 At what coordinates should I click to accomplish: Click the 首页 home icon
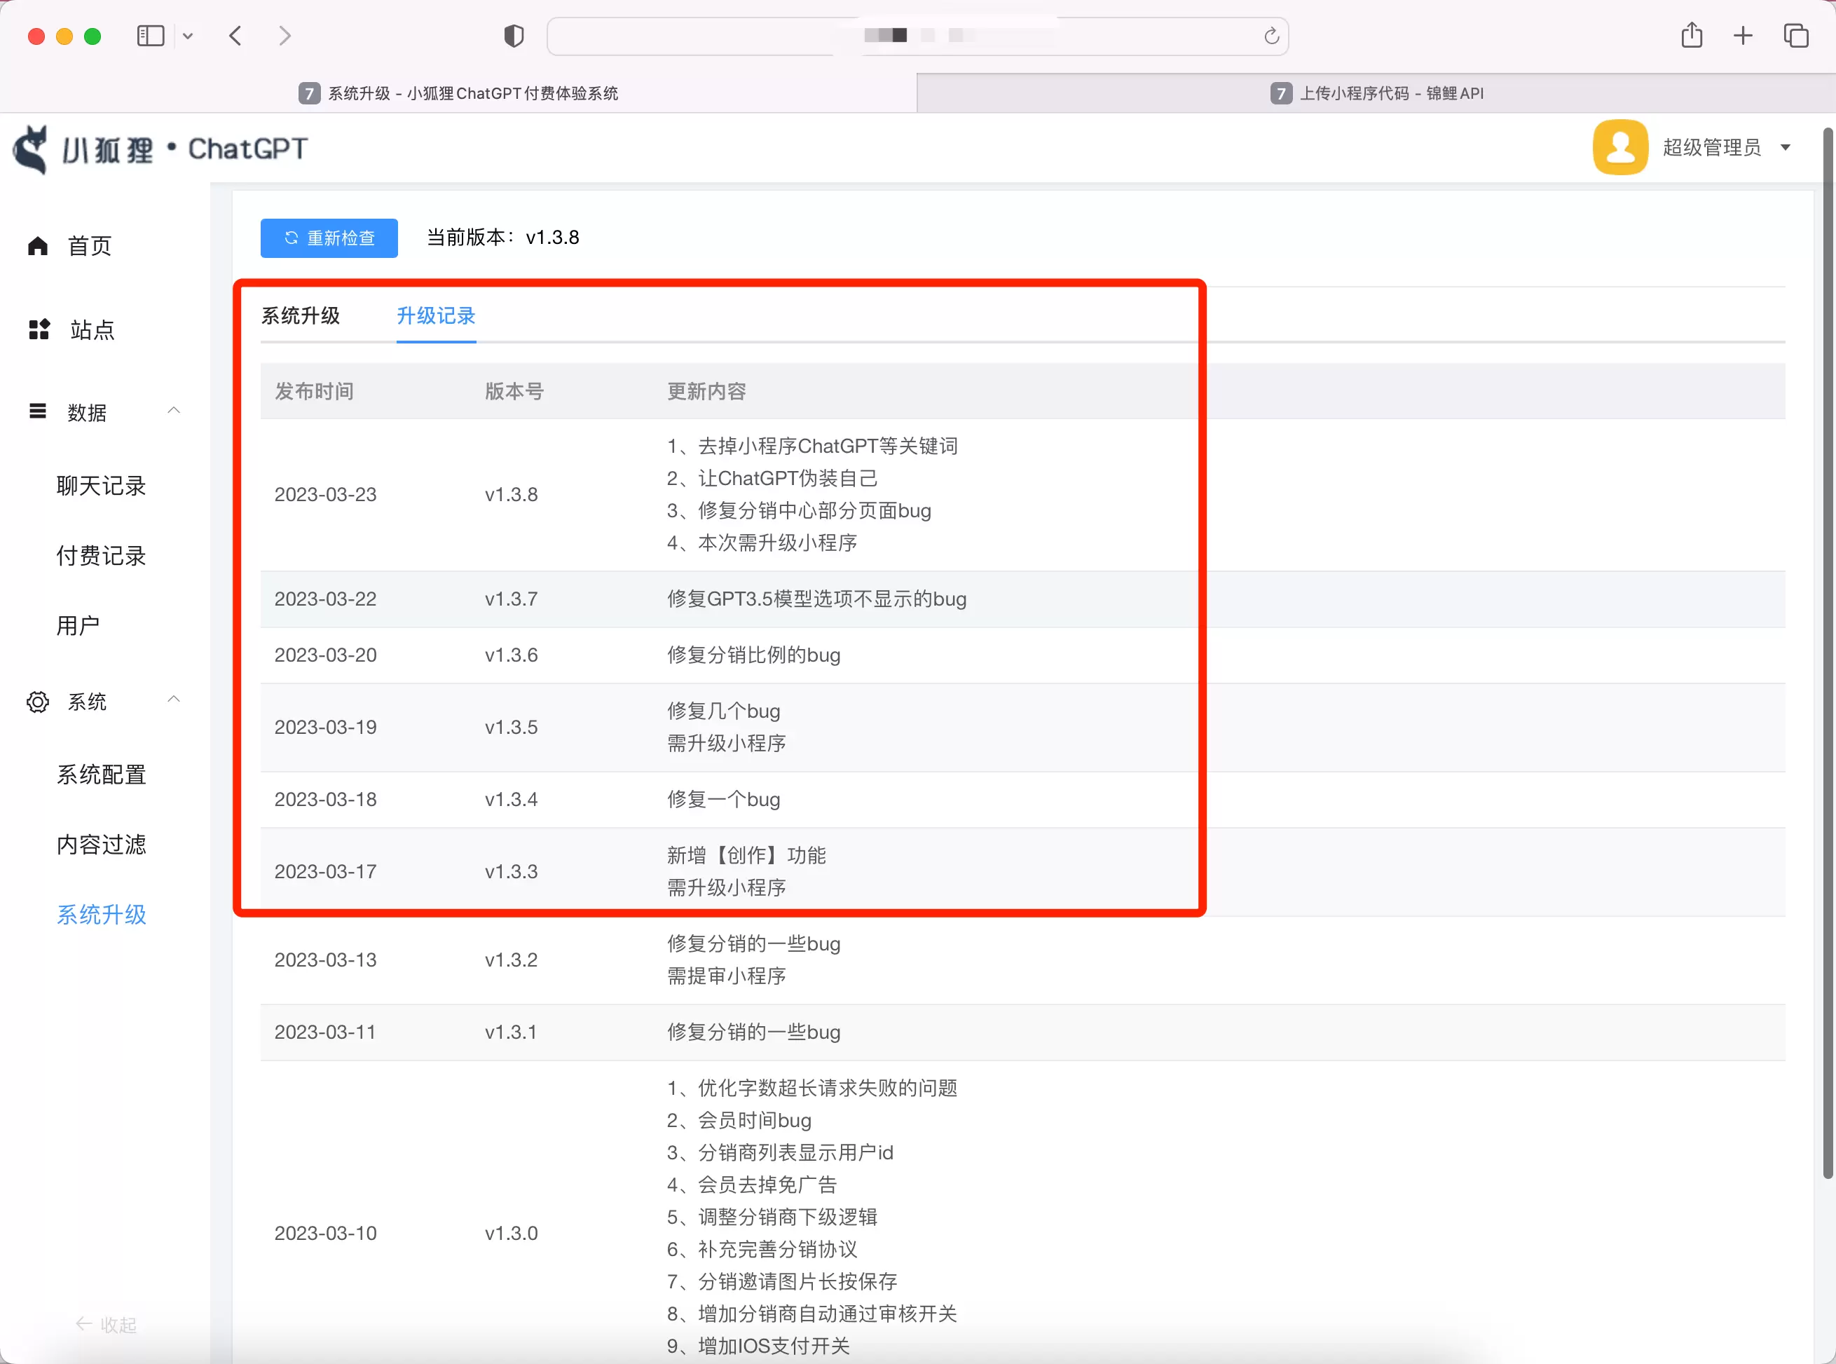point(38,245)
